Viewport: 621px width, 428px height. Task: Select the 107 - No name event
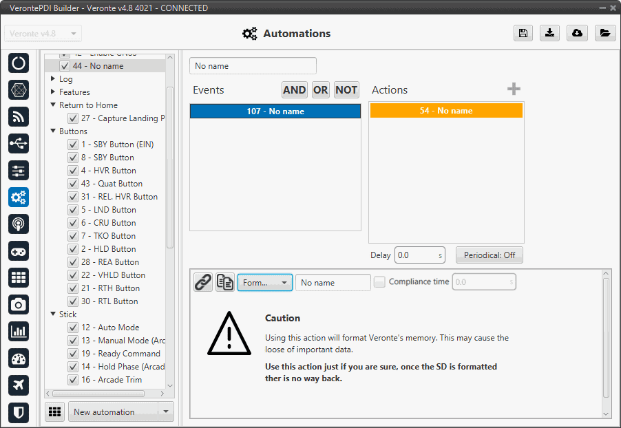(275, 111)
